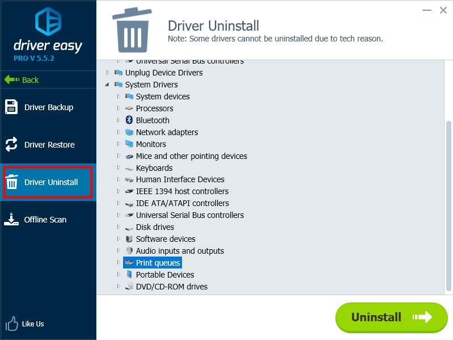Click the IDE ATA/ATAPI controllers icon

click(129, 204)
